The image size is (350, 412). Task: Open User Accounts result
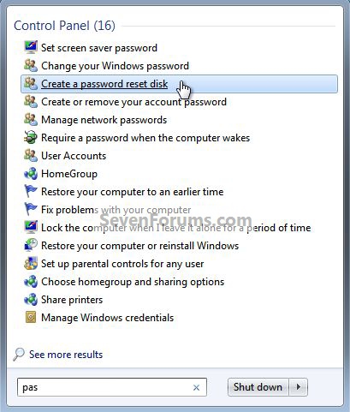click(74, 156)
